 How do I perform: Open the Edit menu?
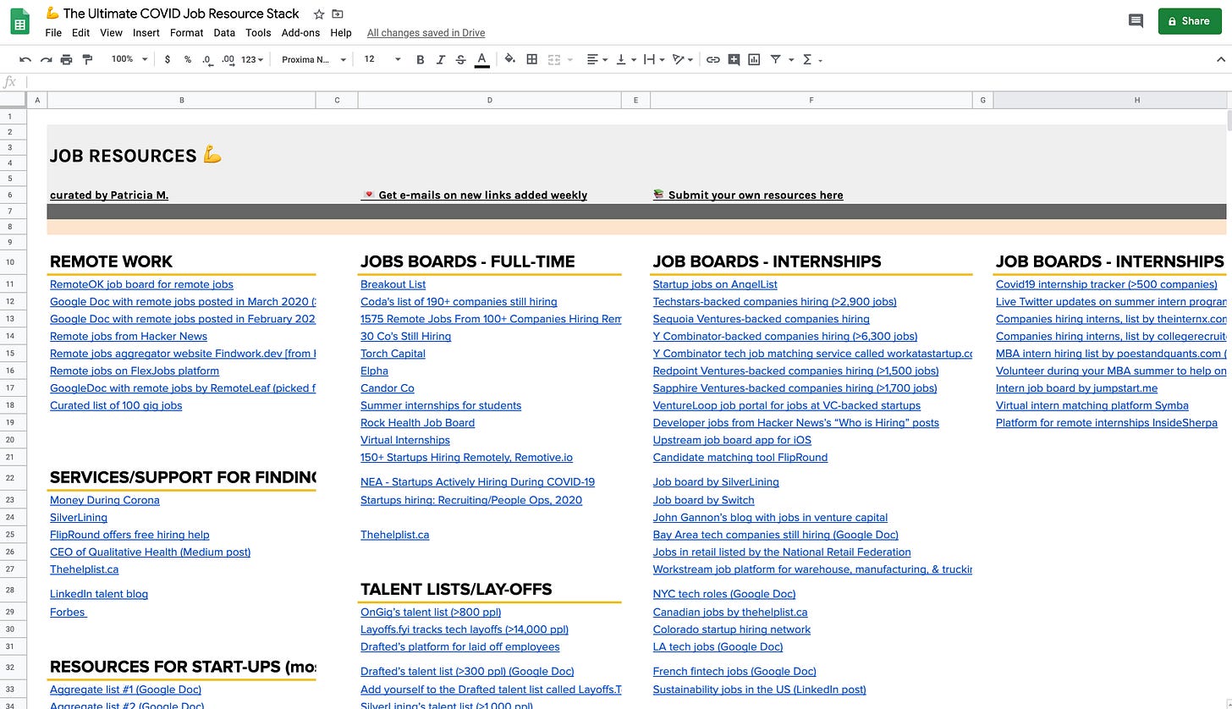80,33
